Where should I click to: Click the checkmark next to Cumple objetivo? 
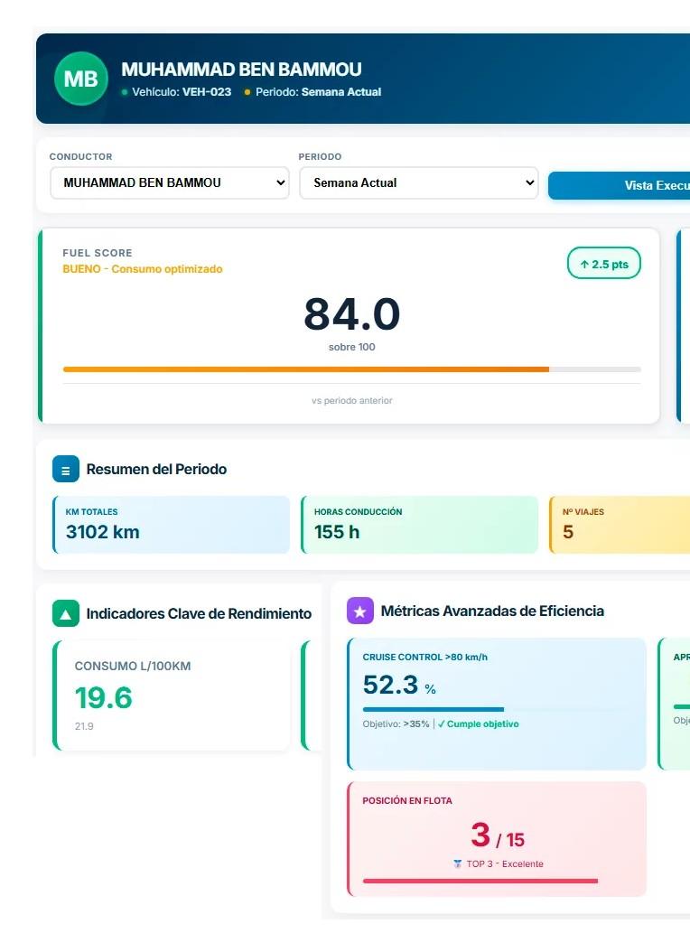pos(442,723)
